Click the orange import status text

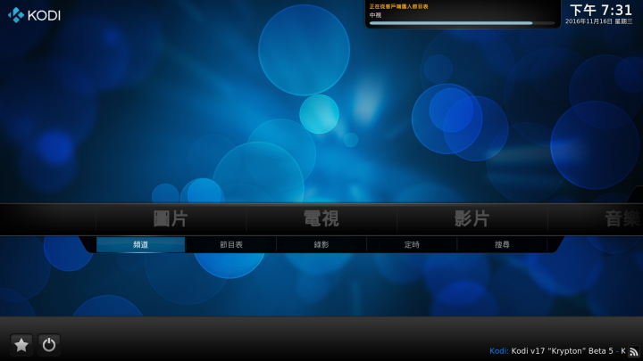[398, 6]
